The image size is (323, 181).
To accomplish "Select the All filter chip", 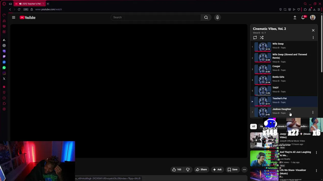I will [x=253, y=126].
